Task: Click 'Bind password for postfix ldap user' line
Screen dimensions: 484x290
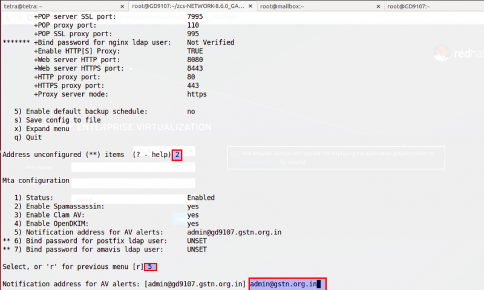Action: [85, 241]
